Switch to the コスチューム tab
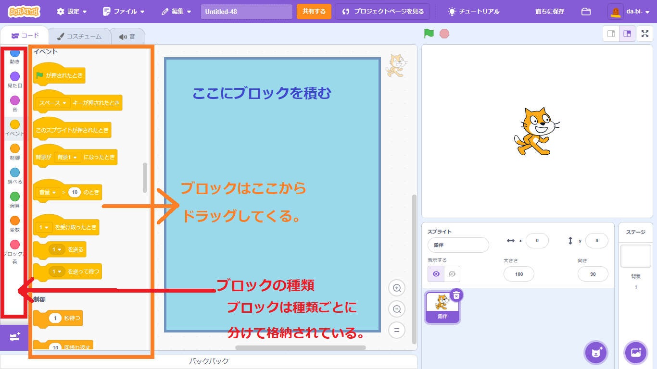Viewport: 657px width, 369px height. [79, 37]
